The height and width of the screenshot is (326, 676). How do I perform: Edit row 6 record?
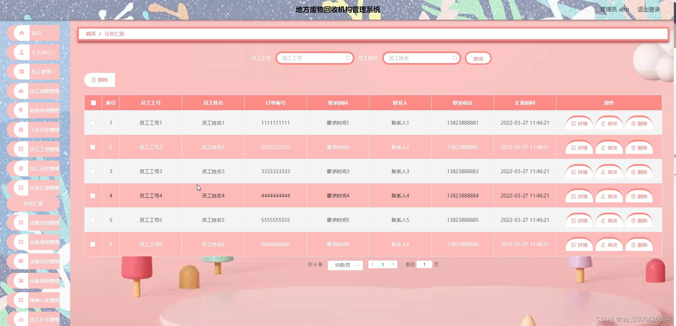click(609, 245)
